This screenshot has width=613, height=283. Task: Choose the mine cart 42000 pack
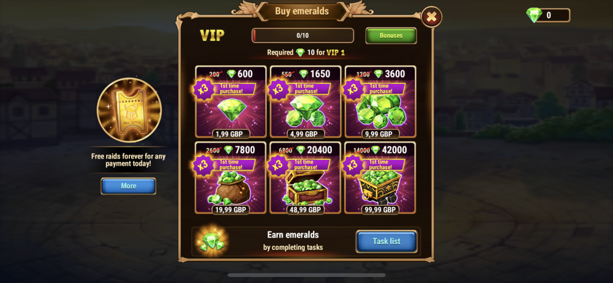[x=380, y=187]
